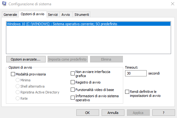Open the Servizi tab
This screenshot has height=118, width=177.
pyautogui.click(x=53, y=15)
